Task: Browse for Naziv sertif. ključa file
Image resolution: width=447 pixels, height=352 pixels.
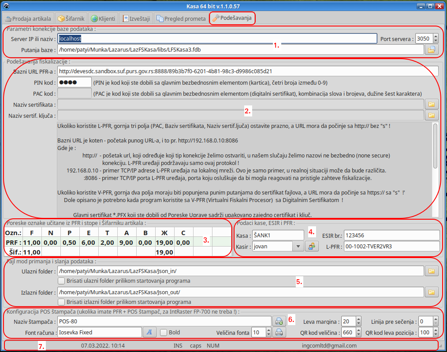Action: [432, 116]
